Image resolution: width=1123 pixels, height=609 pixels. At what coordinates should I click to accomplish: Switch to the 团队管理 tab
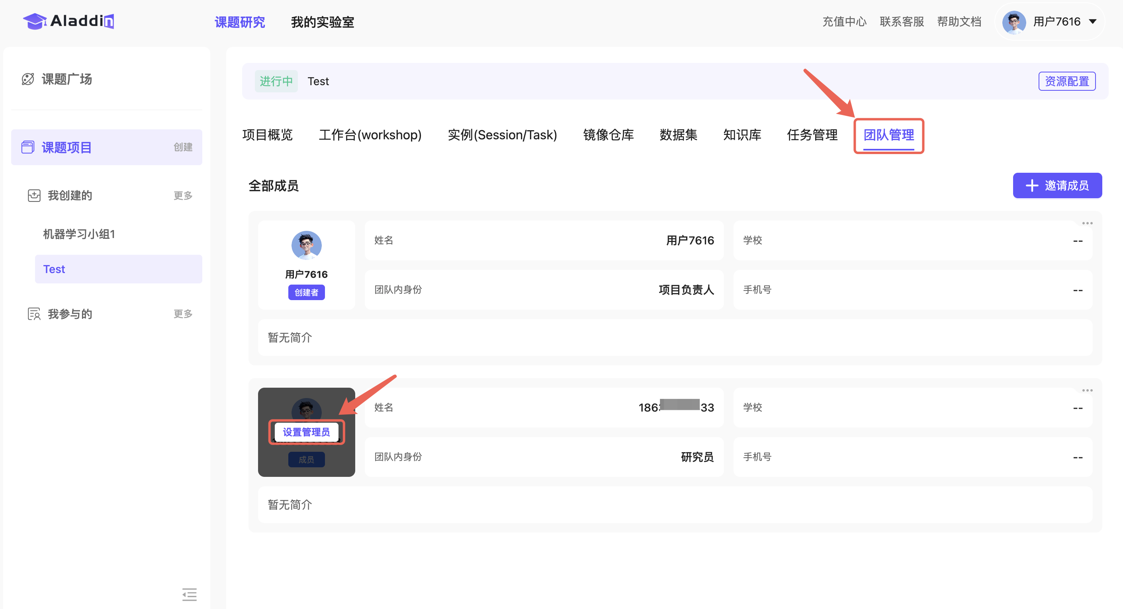(888, 135)
